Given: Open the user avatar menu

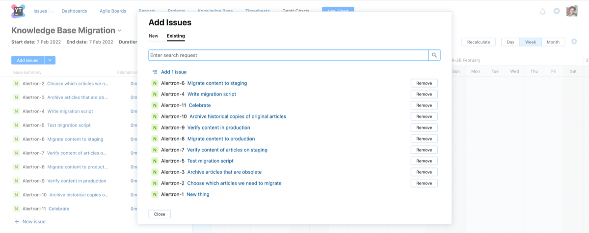Looking at the screenshot, I should tap(572, 11).
